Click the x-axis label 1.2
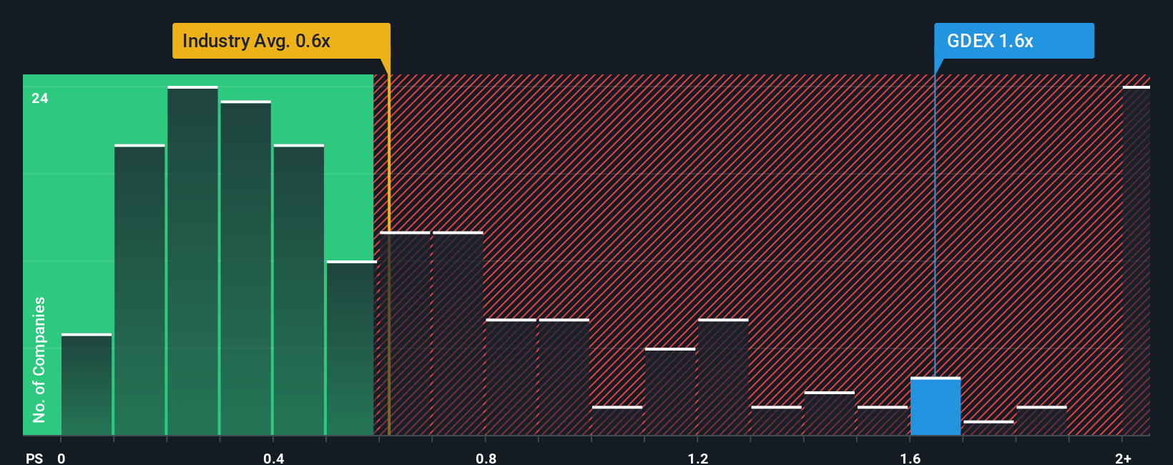 click(x=698, y=458)
